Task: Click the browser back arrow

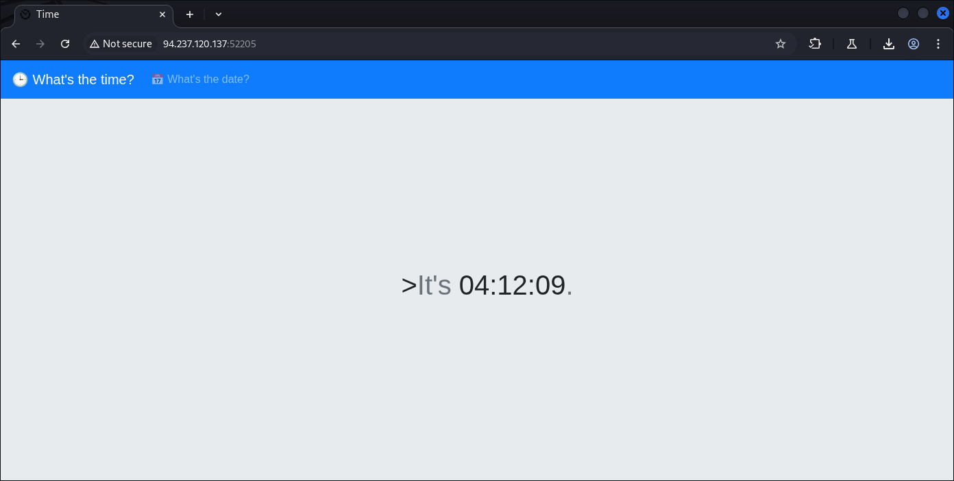Action: [16, 44]
